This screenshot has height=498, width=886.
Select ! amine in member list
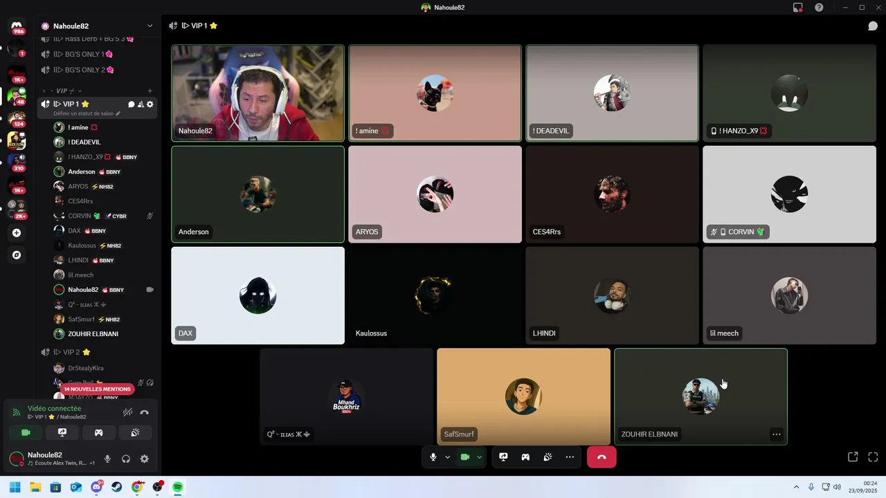(104, 127)
